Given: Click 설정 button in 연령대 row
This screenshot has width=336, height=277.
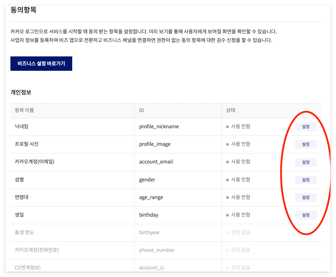Looking at the screenshot, I should (x=305, y=198).
